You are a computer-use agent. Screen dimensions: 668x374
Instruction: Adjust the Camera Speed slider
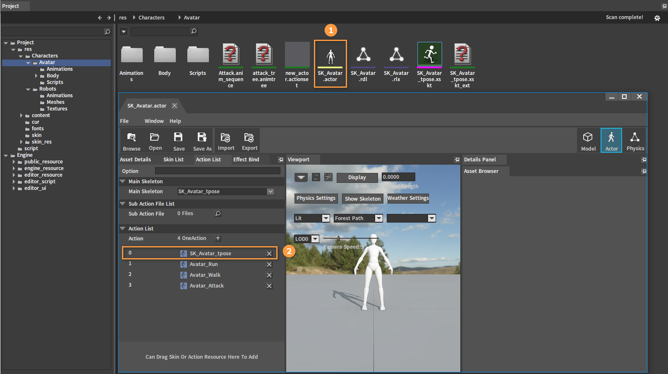pyautogui.click(x=338, y=239)
